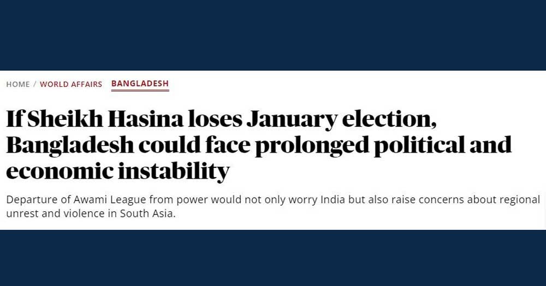This screenshot has width=546, height=286.
Task: Click the slash separator after HOME
Action: 35,84
